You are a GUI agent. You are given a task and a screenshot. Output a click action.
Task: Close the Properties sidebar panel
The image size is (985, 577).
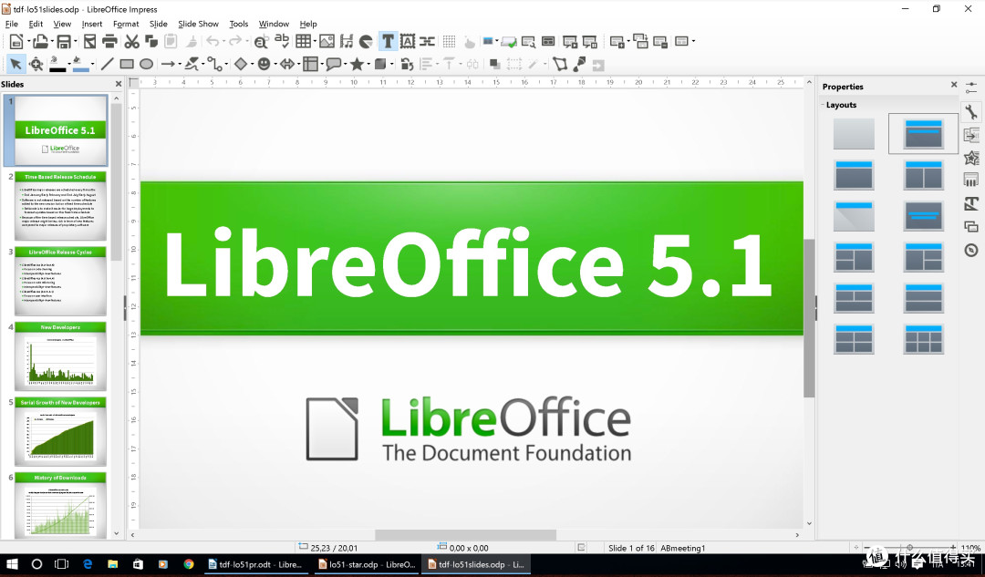click(954, 85)
